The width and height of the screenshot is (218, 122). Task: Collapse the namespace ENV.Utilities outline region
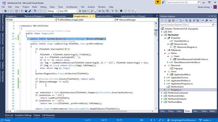(x=20, y=26)
